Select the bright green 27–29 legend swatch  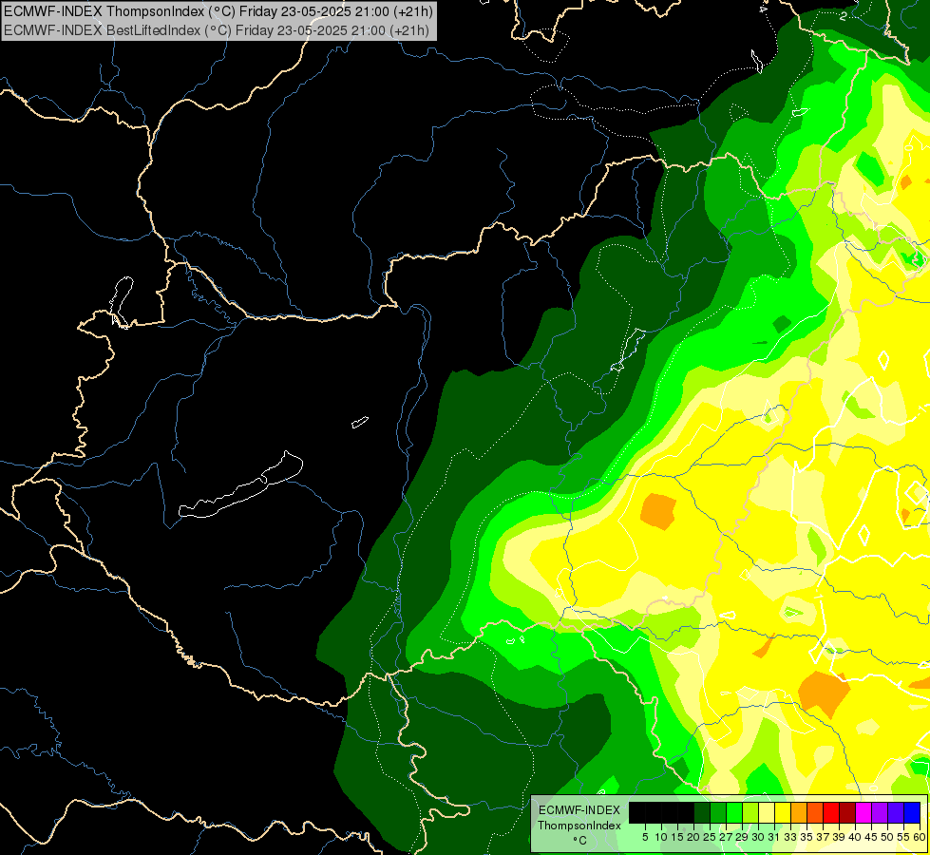click(735, 812)
